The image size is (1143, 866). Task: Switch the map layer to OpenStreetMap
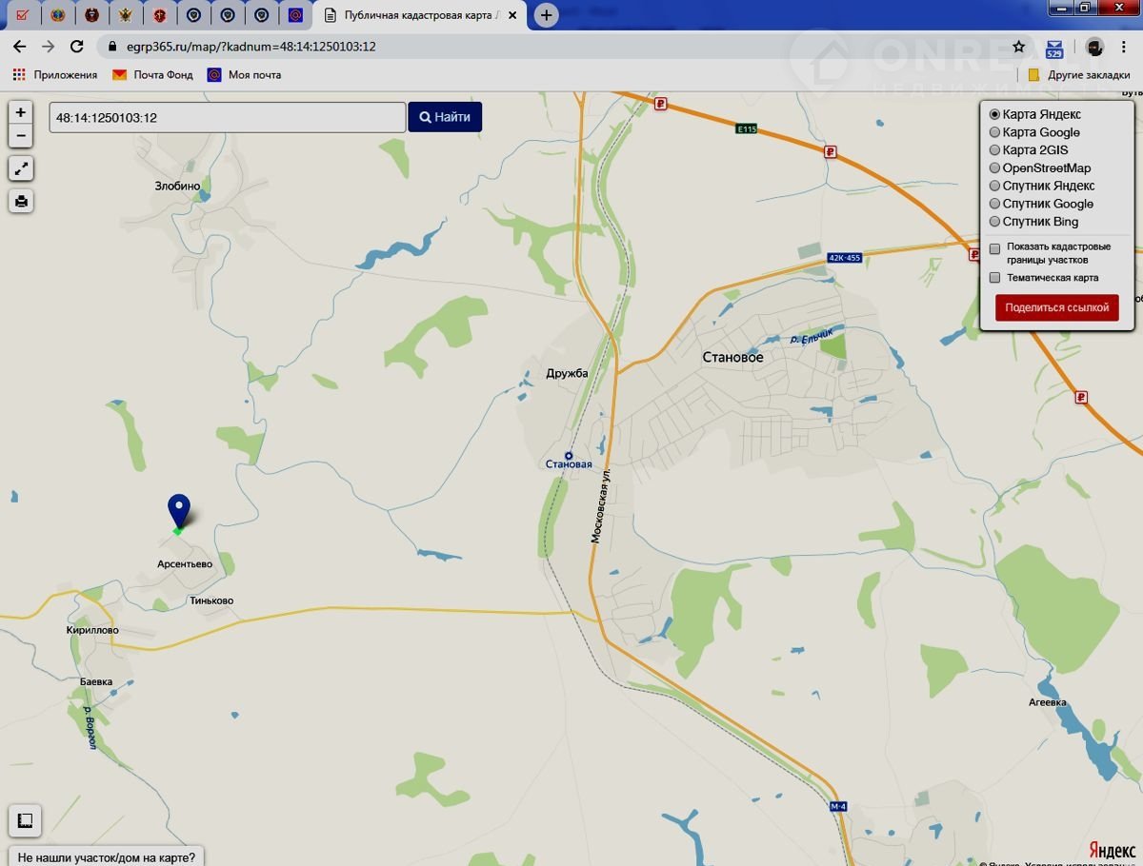[995, 168]
